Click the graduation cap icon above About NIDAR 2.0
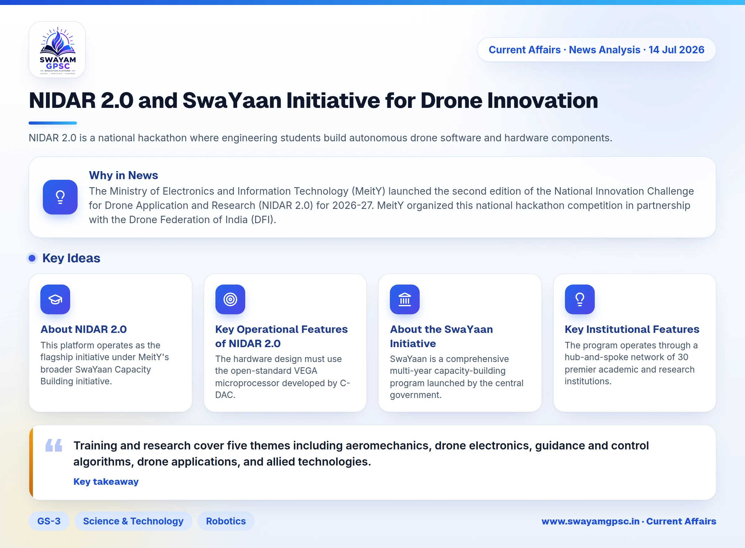 point(55,299)
